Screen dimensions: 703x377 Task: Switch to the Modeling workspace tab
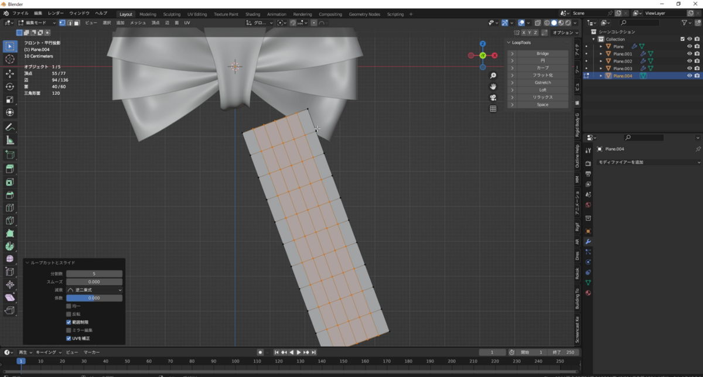click(x=148, y=14)
